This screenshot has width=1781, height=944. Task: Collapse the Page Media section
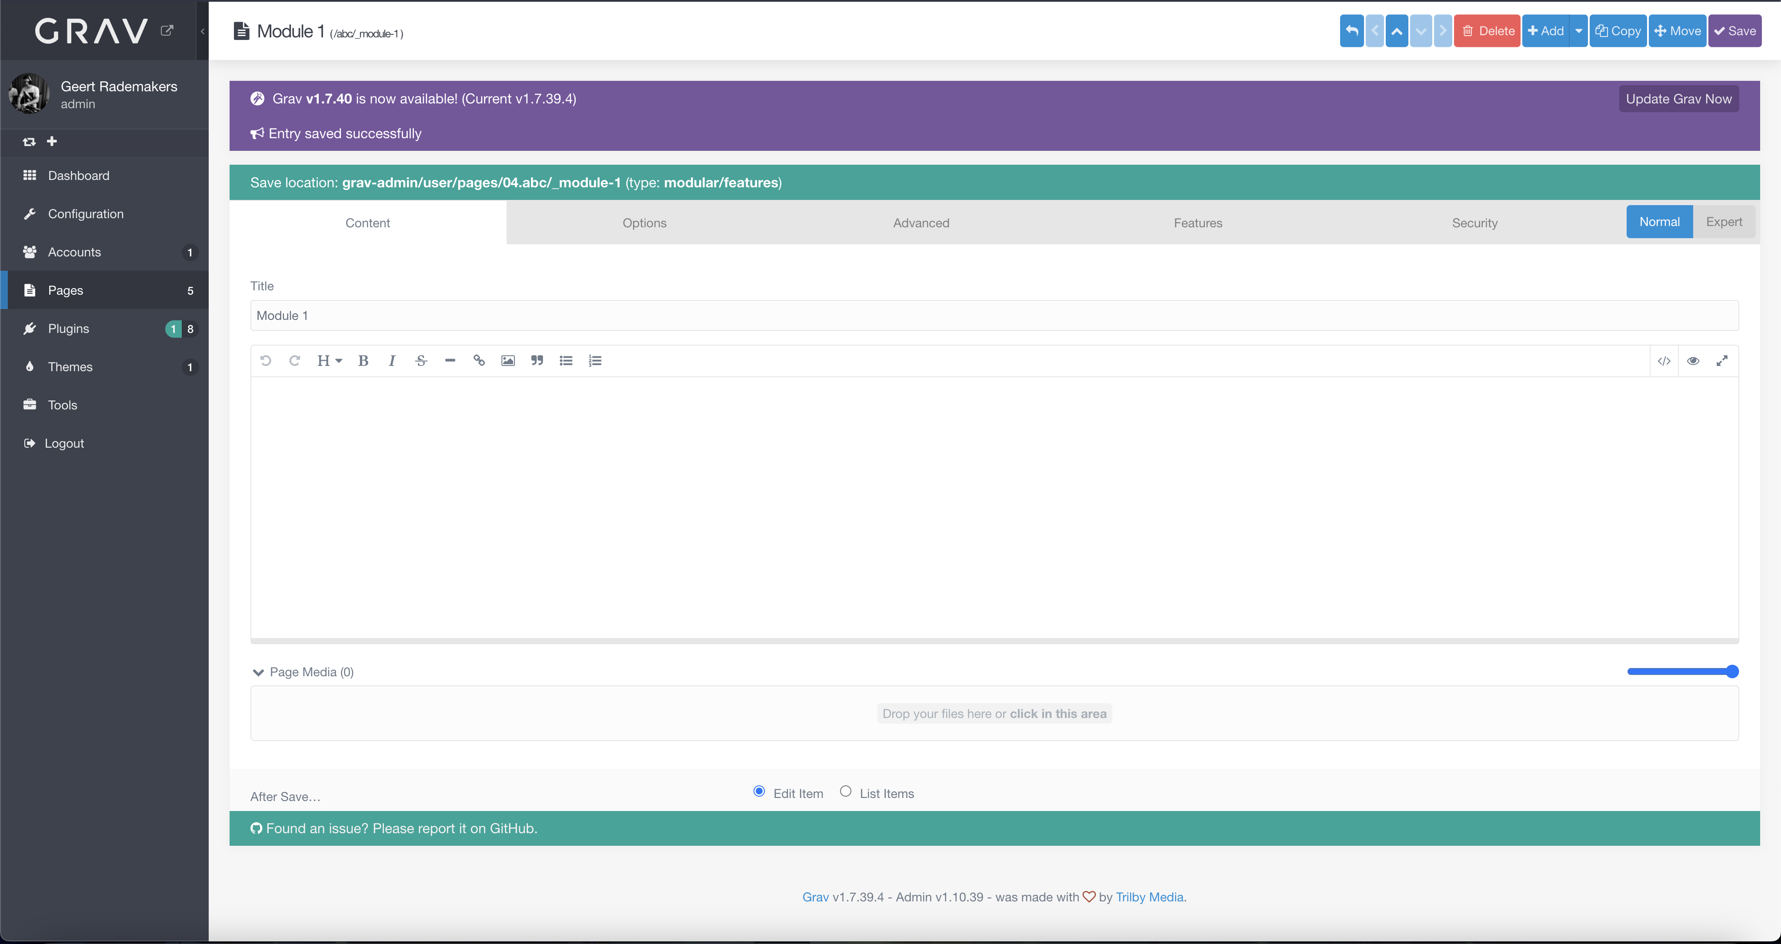point(259,672)
